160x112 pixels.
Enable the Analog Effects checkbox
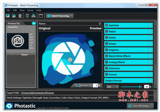point(106,62)
